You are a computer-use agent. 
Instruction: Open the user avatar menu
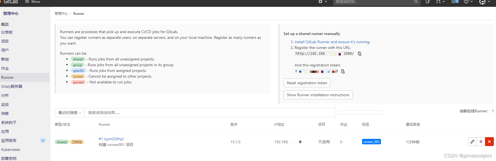[484, 2]
